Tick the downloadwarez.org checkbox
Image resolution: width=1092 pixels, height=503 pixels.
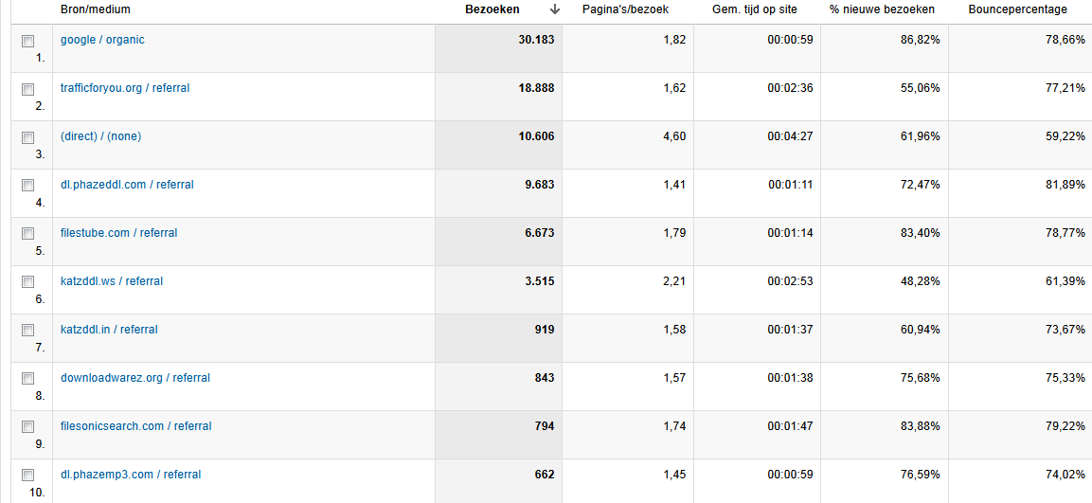tap(27, 378)
